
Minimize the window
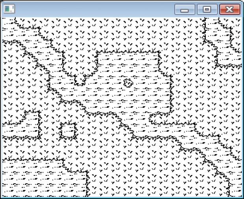click(x=185, y=9)
